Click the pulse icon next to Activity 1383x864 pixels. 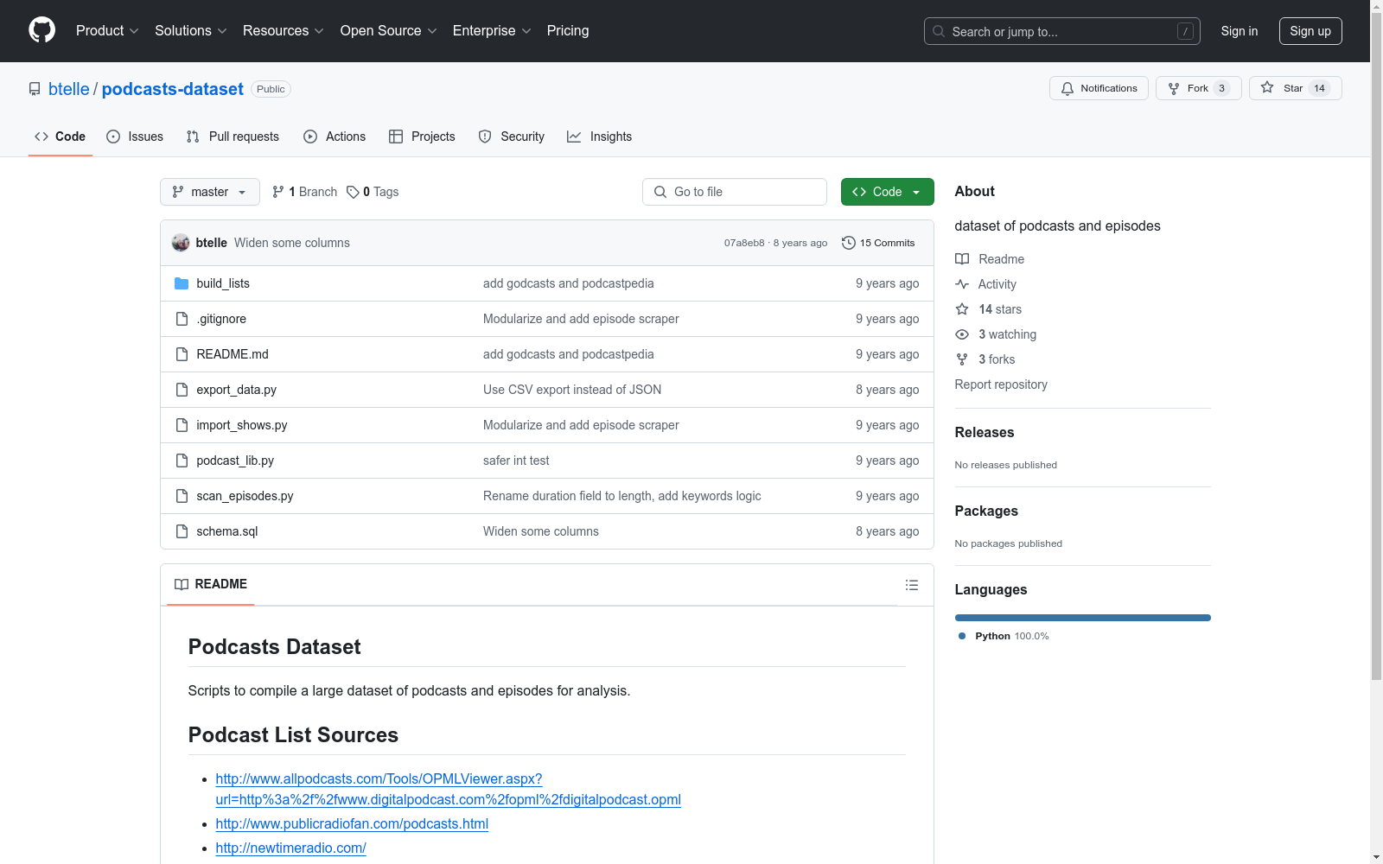962,284
